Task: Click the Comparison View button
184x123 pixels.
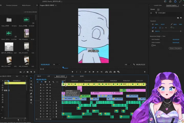Action: coord(119,72)
